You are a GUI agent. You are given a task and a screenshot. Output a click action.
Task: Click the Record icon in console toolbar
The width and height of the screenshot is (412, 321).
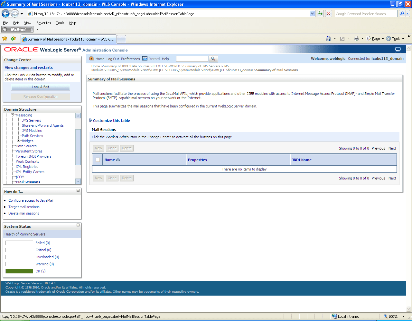[145, 59]
